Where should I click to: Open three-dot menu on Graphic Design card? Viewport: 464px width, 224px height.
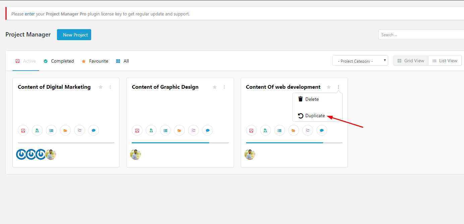point(224,87)
